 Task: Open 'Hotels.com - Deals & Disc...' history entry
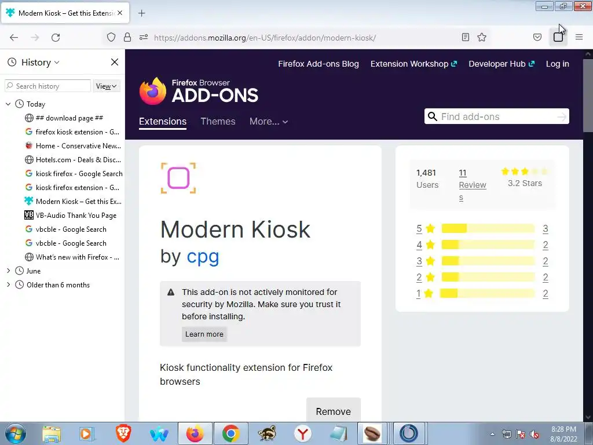(73, 160)
